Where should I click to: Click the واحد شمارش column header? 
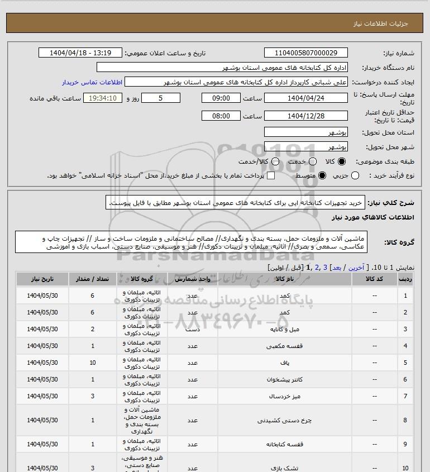click(x=193, y=279)
